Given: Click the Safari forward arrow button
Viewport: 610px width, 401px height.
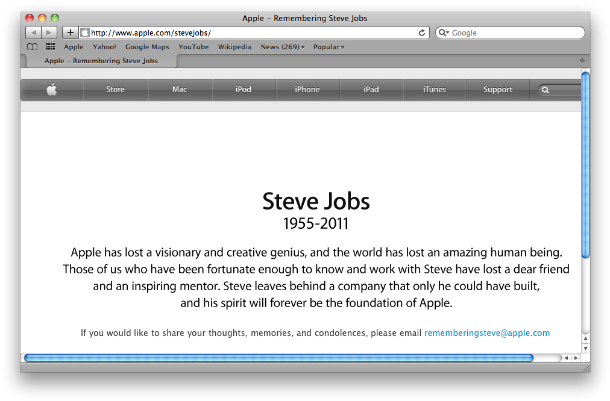Looking at the screenshot, I should [x=49, y=33].
